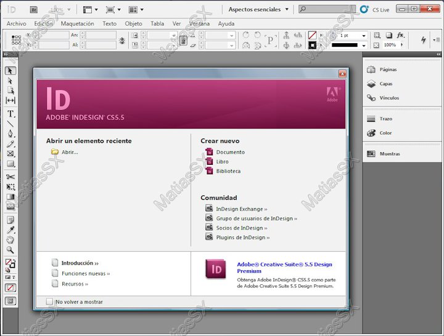
Task: Click the rotate 90° clockwise icon
Action: click(x=246, y=35)
